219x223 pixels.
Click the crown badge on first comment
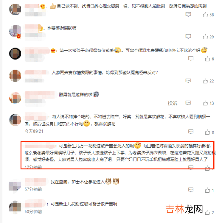[42, 6]
